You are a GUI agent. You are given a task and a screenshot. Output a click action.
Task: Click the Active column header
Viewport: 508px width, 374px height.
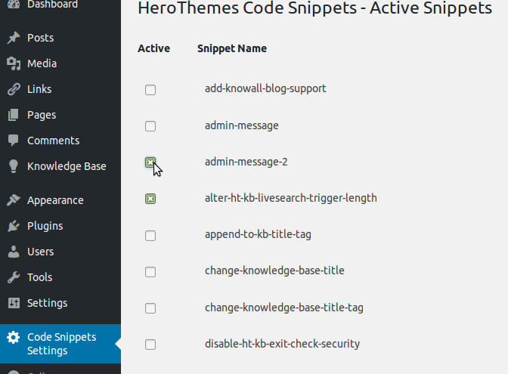pyautogui.click(x=154, y=48)
